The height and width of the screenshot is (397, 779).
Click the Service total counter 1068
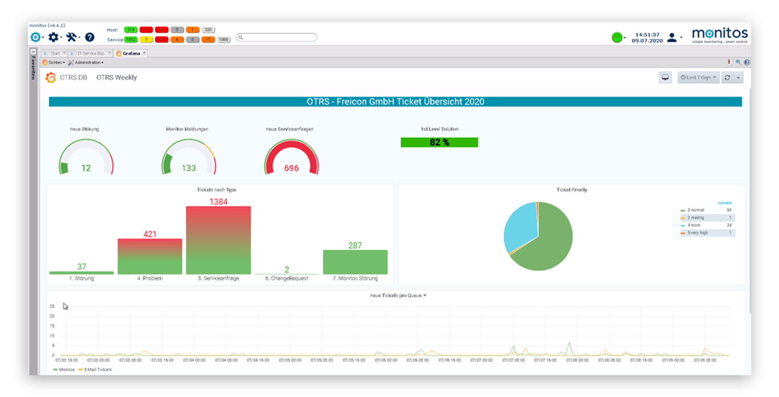[224, 39]
